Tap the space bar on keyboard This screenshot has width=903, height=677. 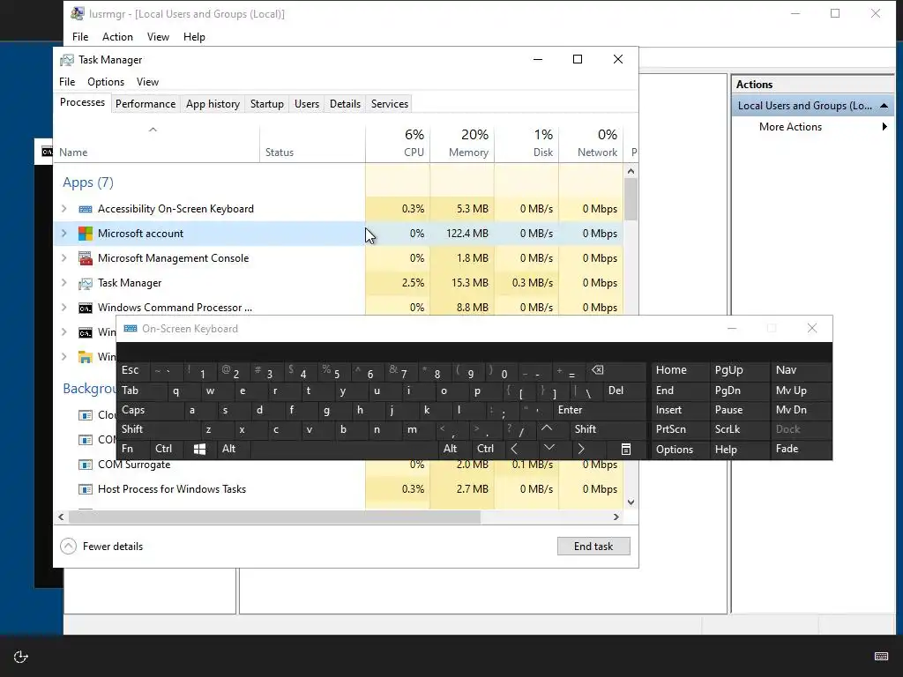coord(345,449)
